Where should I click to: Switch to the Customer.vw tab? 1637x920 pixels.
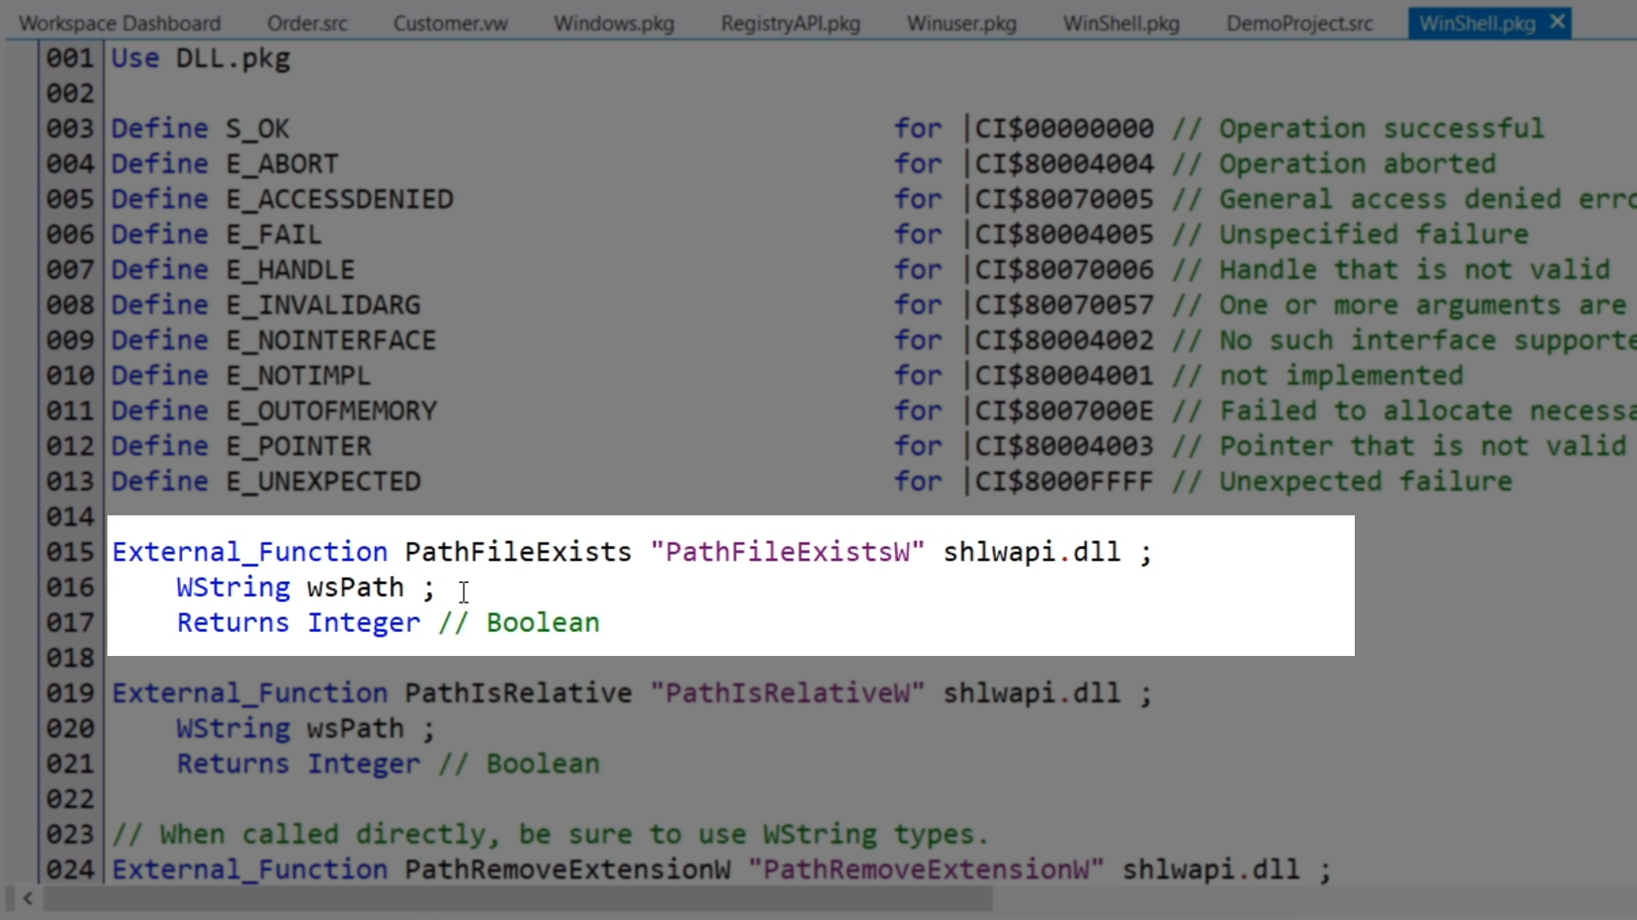[x=450, y=24]
